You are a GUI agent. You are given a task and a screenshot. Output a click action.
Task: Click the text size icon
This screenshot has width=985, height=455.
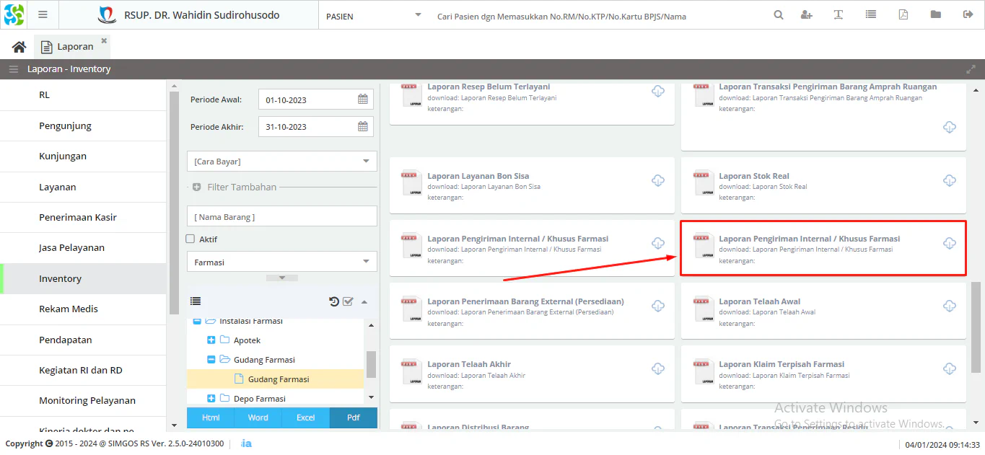[839, 15]
